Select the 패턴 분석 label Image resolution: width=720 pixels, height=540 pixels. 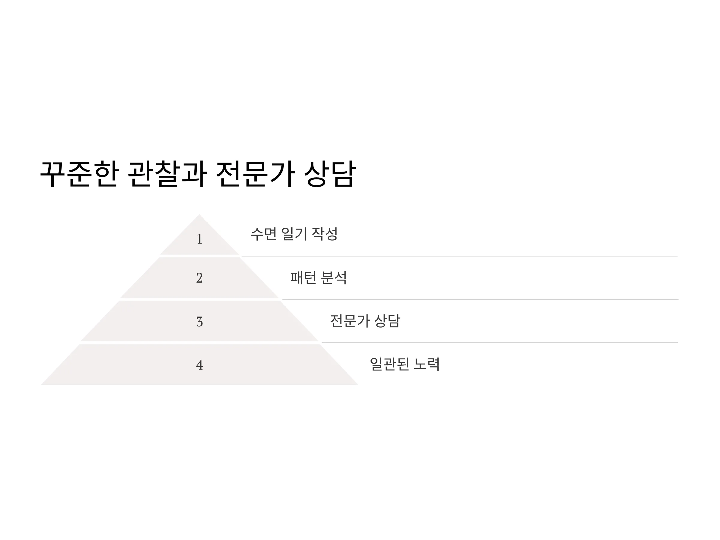[x=319, y=277]
